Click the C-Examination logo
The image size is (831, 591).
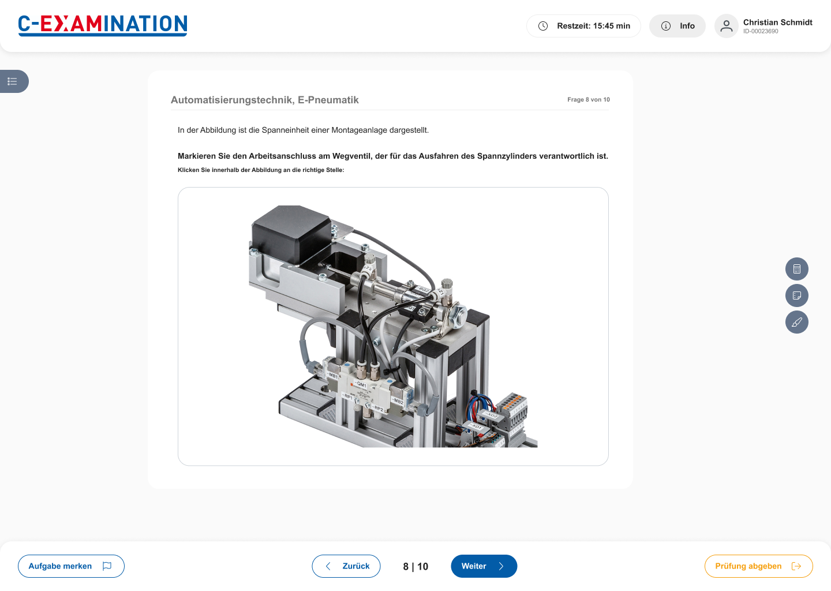click(103, 25)
